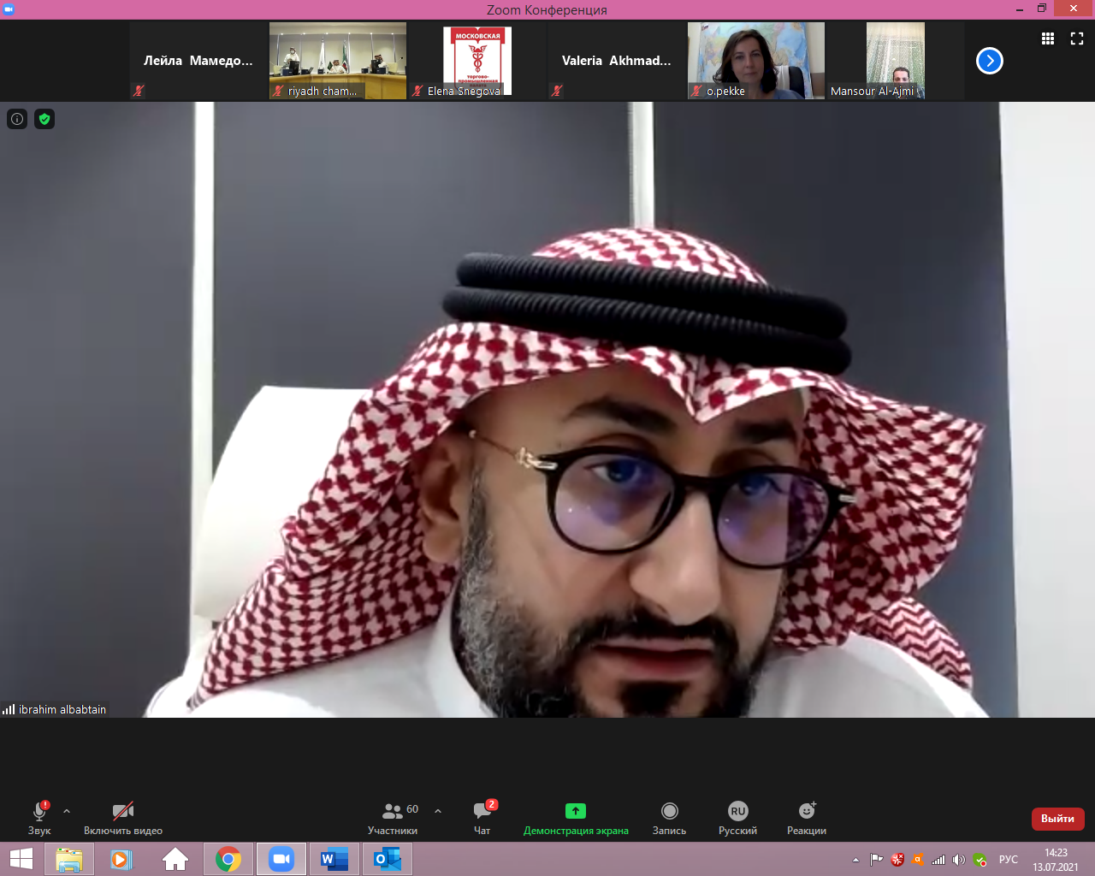
Task: Toggle microphone with Звук button
Action: [x=39, y=817]
